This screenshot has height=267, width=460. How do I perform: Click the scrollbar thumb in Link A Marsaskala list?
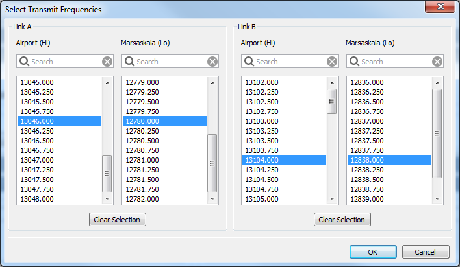click(212, 163)
